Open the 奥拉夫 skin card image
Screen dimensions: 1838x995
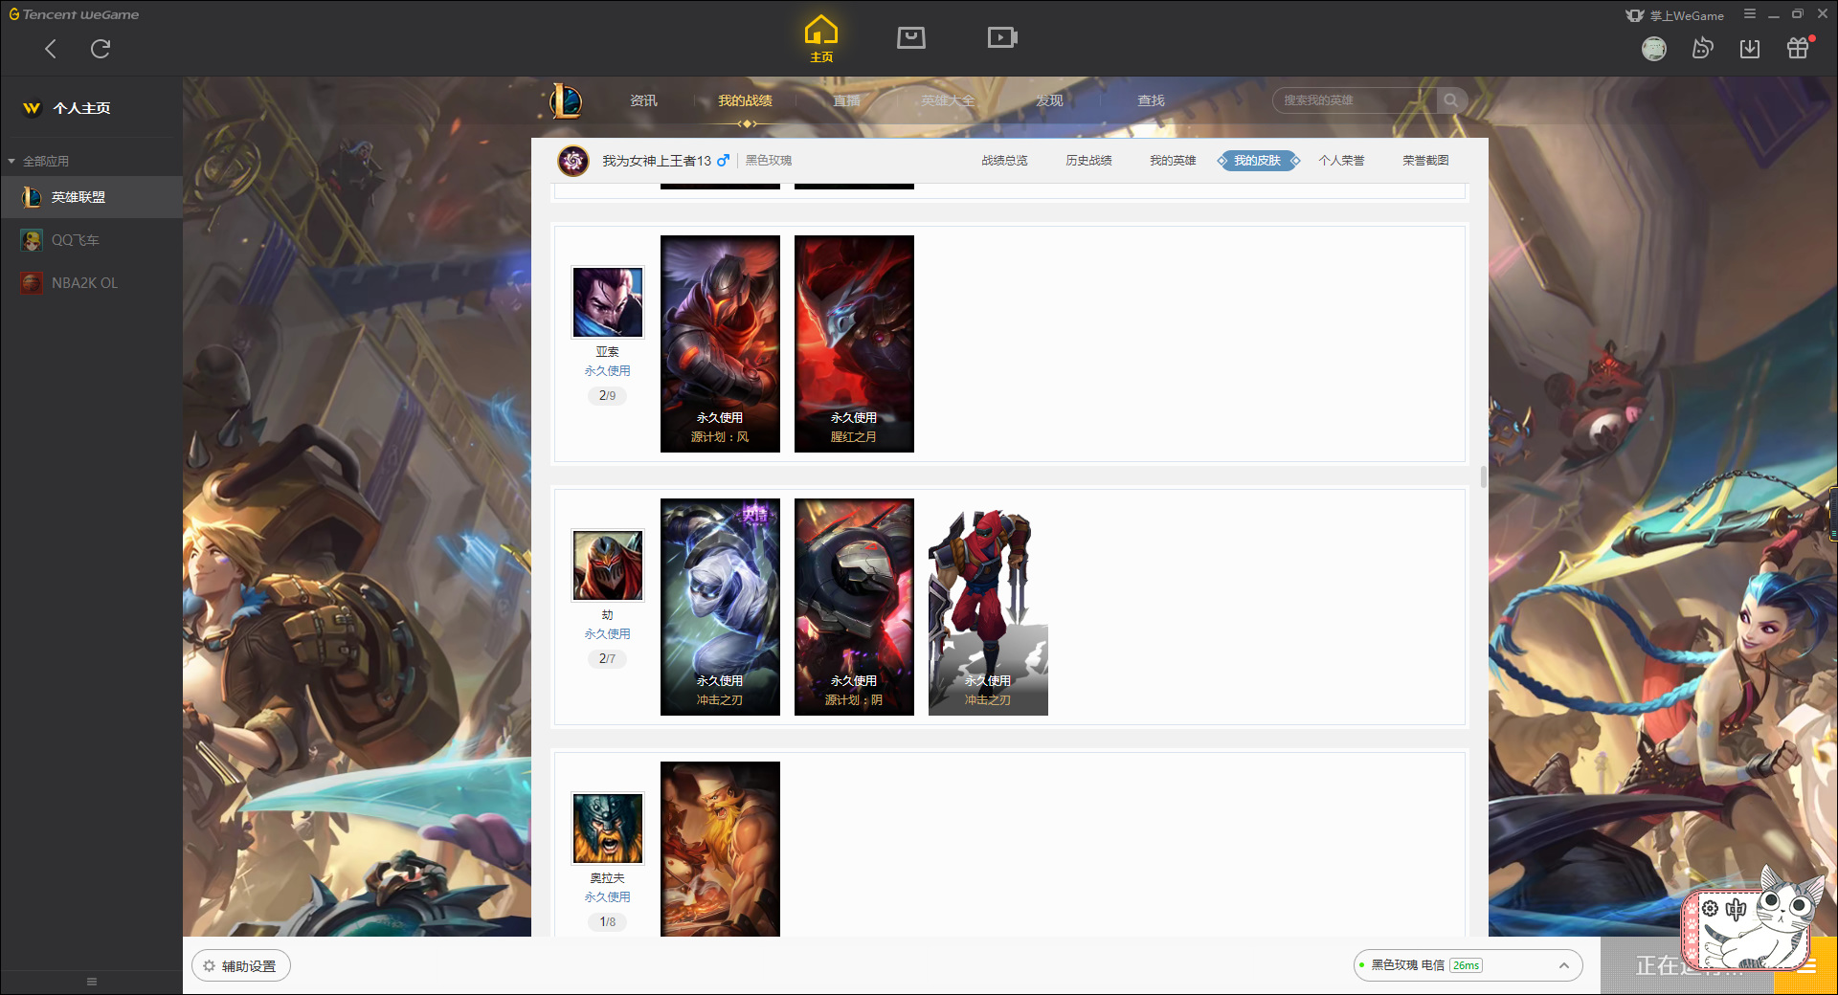(x=720, y=849)
